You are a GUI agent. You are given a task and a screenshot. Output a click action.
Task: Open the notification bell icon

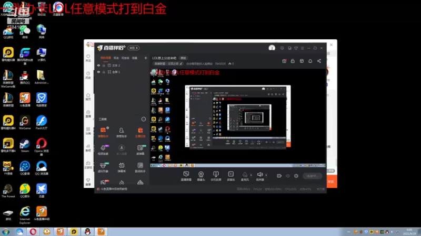click(x=310, y=61)
